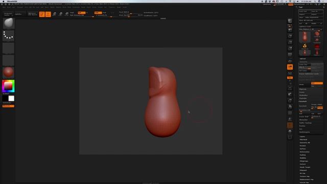Toggle the Floor grid
Image resolution: width=327 pixels, height=184 pixels.
(290, 61)
